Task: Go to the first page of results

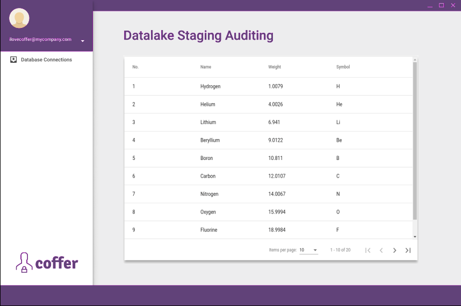Action: click(368, 250)
